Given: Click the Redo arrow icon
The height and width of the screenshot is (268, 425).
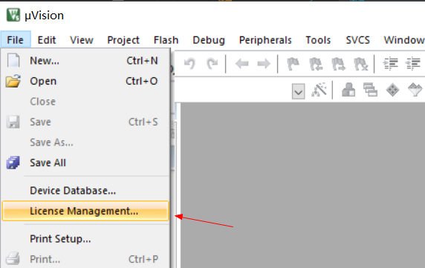Looking at the screenshot, I should click(212, 64).
